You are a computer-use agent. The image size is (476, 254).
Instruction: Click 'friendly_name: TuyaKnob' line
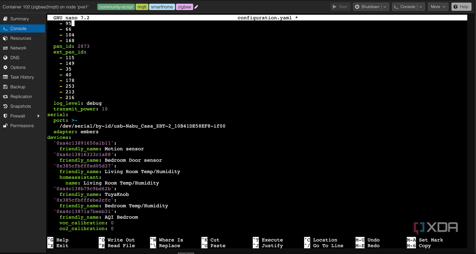click(x=94, y=194)
